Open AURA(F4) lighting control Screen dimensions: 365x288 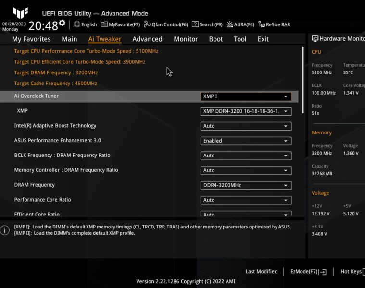240,24
